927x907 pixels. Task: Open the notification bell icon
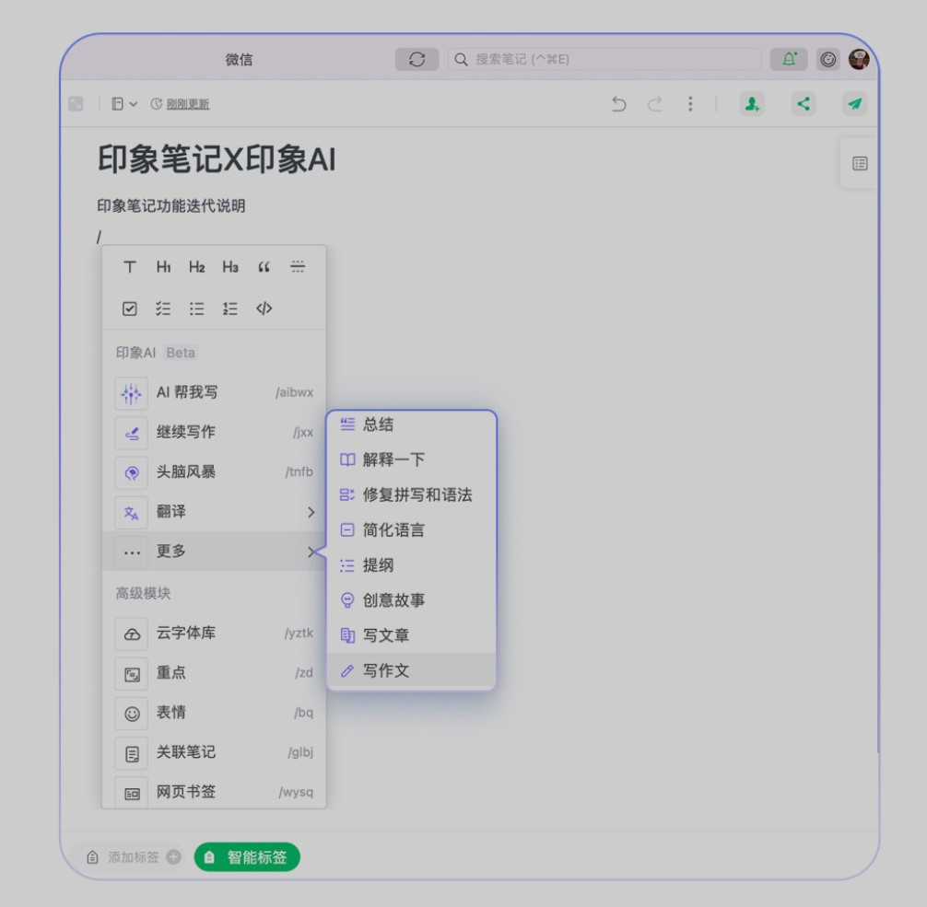tap(789, 59)
